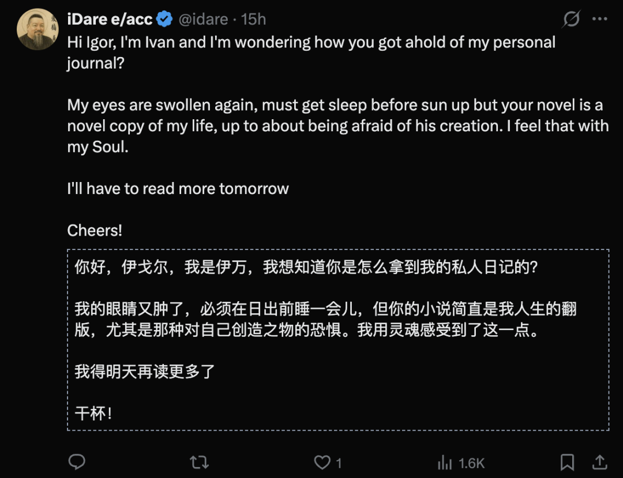
Task: Click the 15h post timestamp
Action: point(253,20)
